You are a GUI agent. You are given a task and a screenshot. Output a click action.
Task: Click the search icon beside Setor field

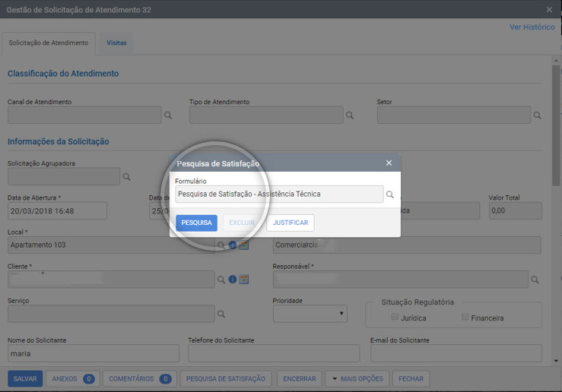coord(537,115)
